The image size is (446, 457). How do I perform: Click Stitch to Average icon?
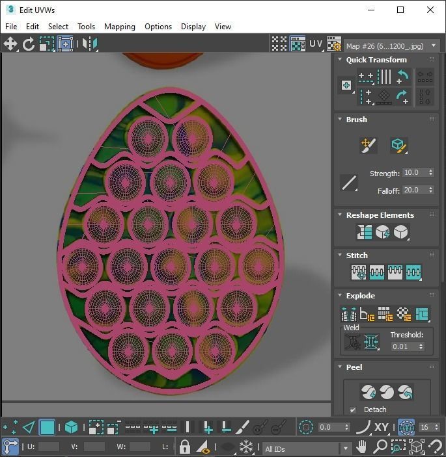(377, 272)
